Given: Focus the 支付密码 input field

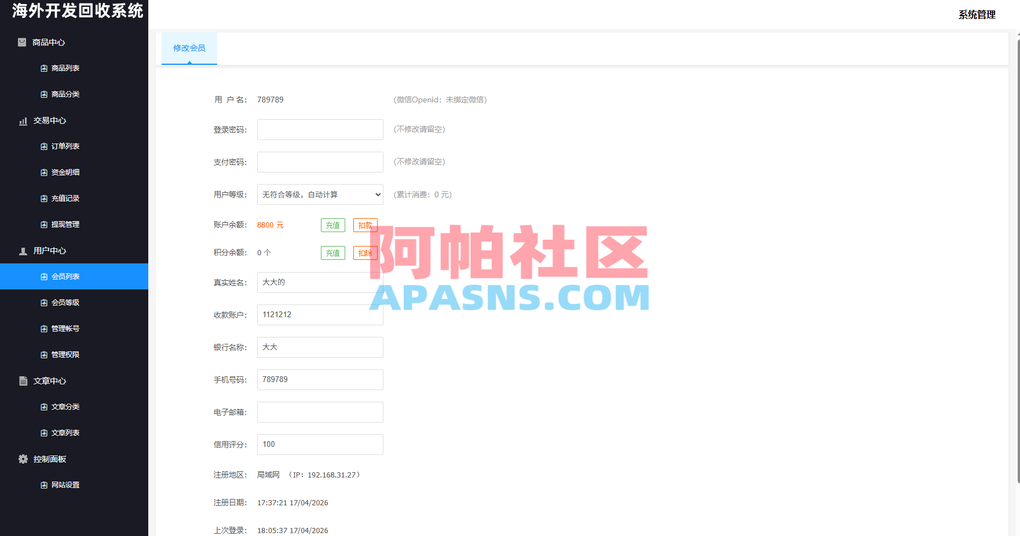Looking at the screenshot, I should tap(320, 162).
